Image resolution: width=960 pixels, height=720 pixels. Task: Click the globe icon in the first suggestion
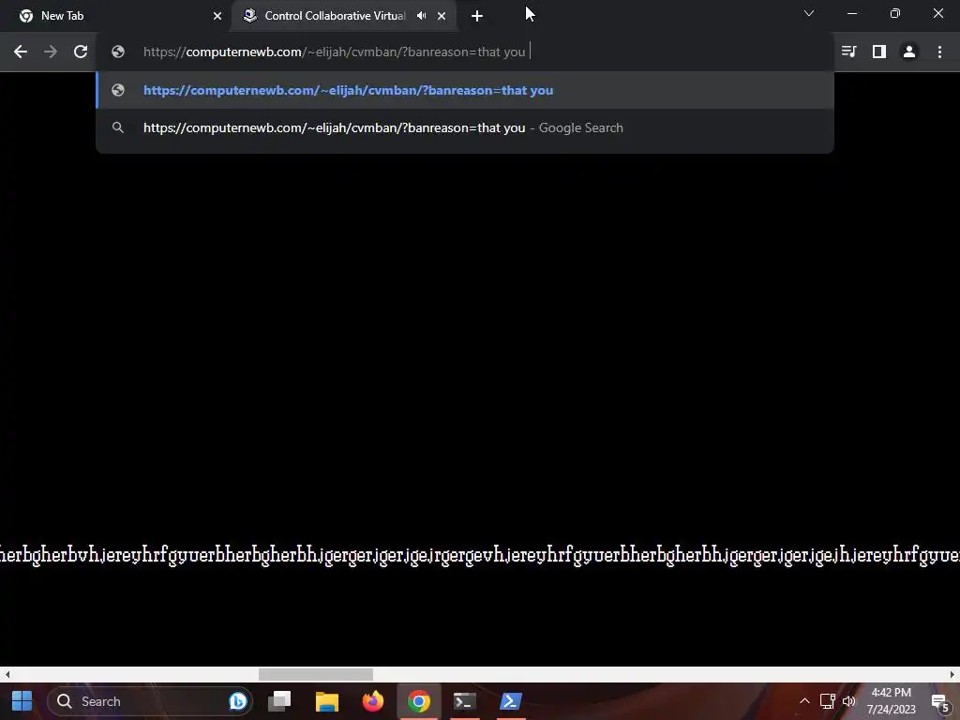click(x=118, y=90)
